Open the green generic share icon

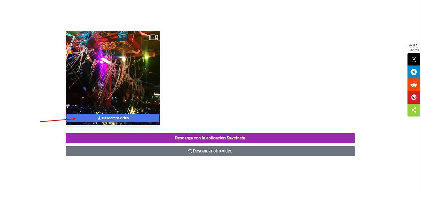pyautogui.click(x=414, y=110)
